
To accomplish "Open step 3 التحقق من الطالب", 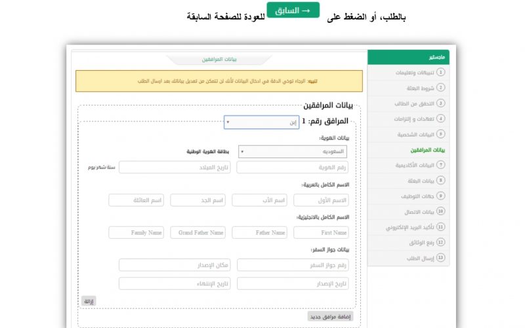I will click(x=408, y=104).
